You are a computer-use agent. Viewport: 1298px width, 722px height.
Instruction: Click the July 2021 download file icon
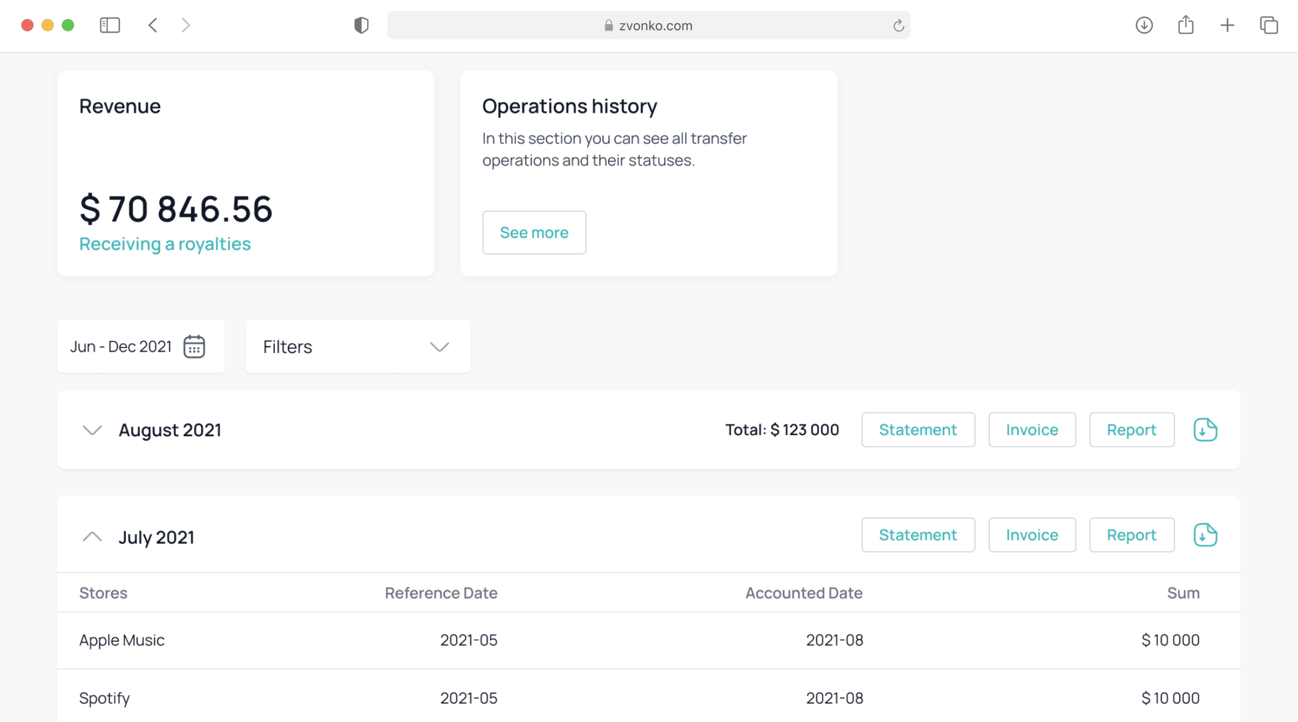pos(1205,535)
